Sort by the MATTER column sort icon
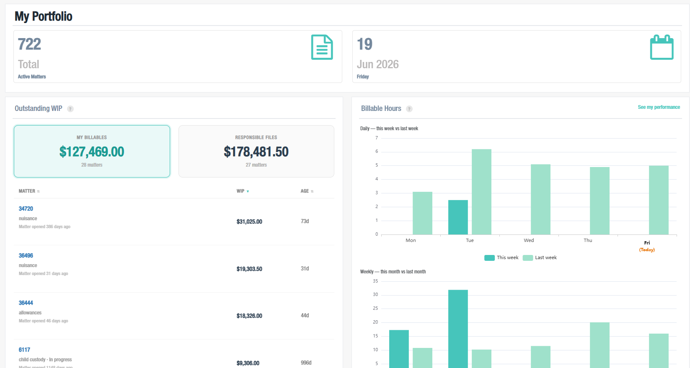The width and height of the screenshot is (690, 368). [x=39, y=191]
